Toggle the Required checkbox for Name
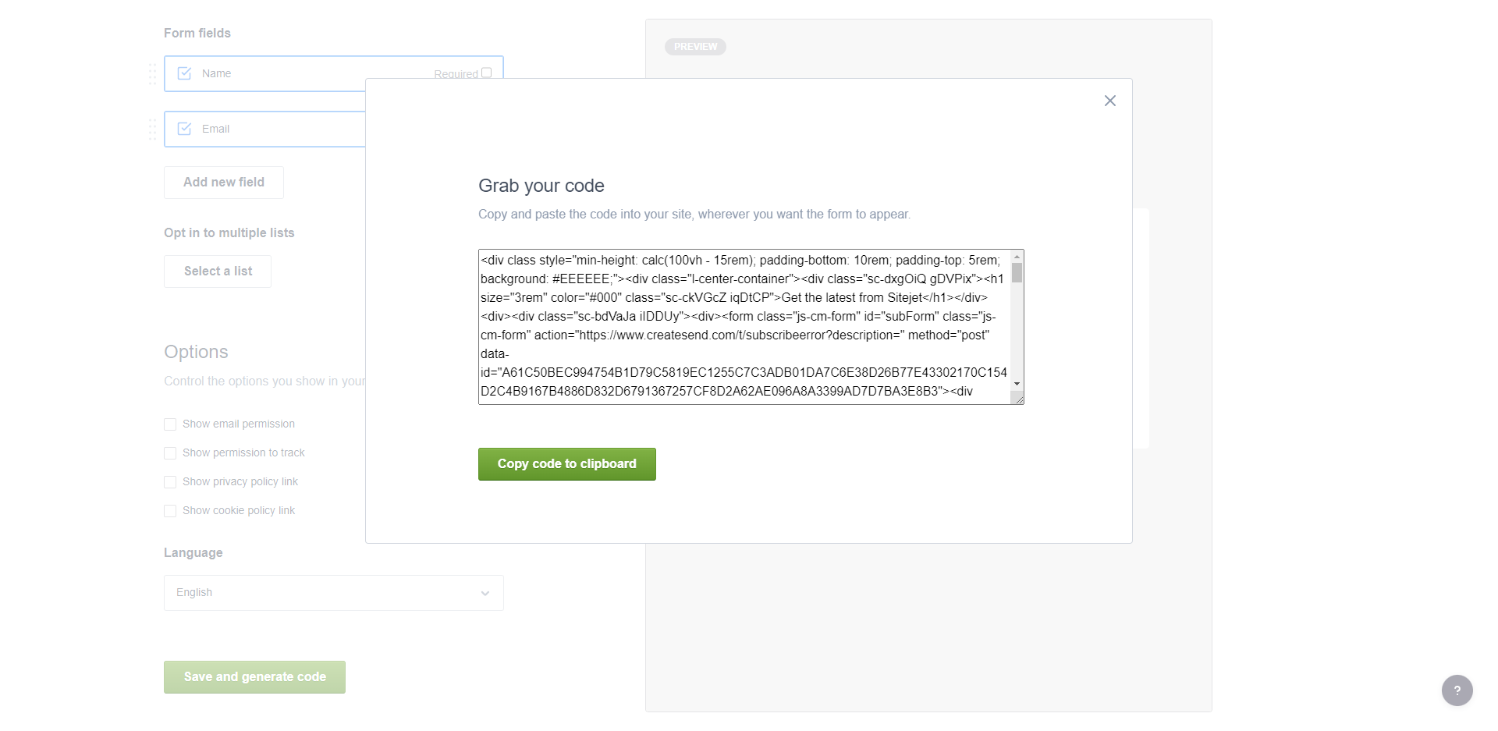This screenshot has width=1498, height=731. [487, 73]
